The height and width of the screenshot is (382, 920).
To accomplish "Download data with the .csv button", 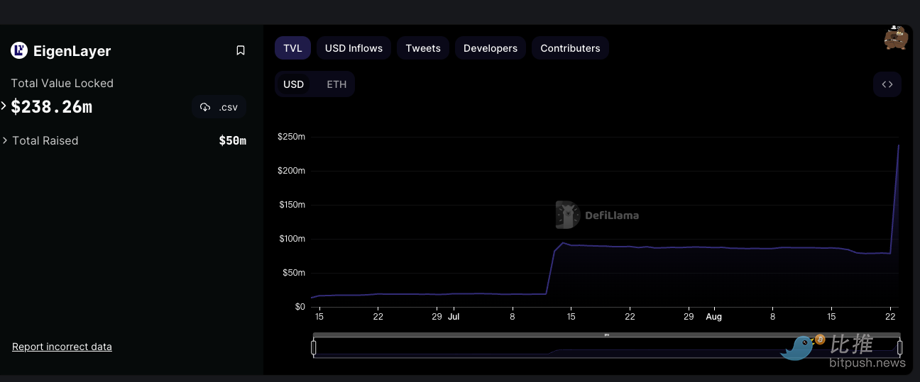I will tap(219, 107).
